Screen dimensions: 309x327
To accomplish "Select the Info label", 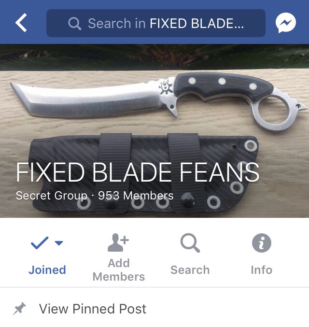I will 262,270.
